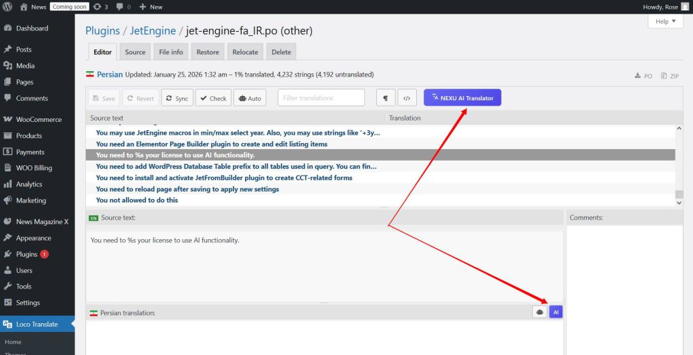Viewport: 693px width, 355px height.
Task: Download the ZIP archive
Action: [670, 76]
